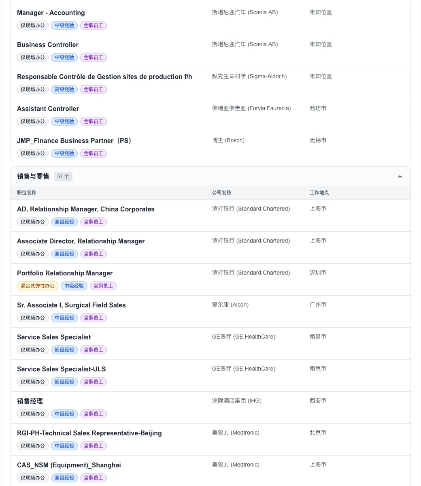
Task: View Associate Director, Relationship Manager job
Action: [81, 241]
